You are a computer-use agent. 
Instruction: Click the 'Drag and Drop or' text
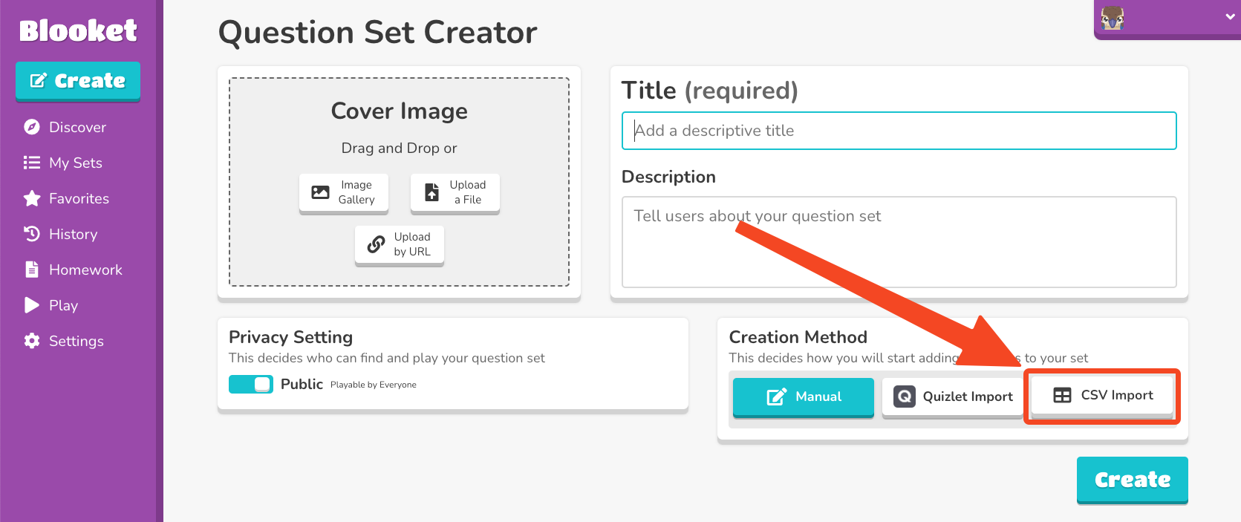[399, 148]
